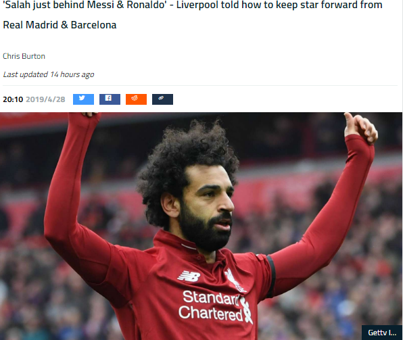Click the 2019/4/28 date stamp
The height and width of the screenshot is (340, 403).
pos(45,99)
